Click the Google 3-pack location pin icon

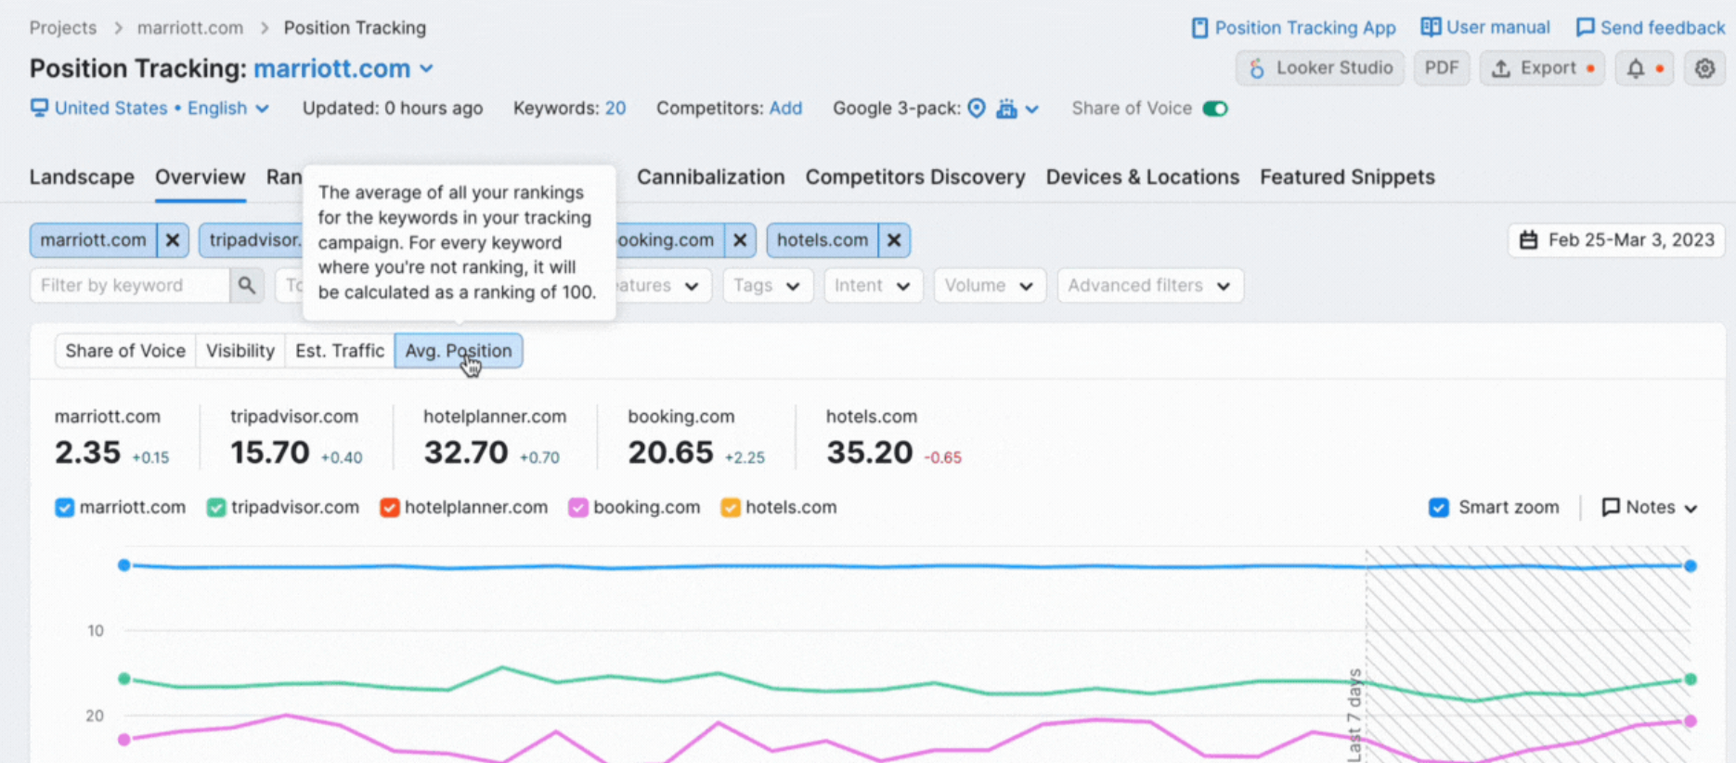pyautogui.click(x=977, y=108)
